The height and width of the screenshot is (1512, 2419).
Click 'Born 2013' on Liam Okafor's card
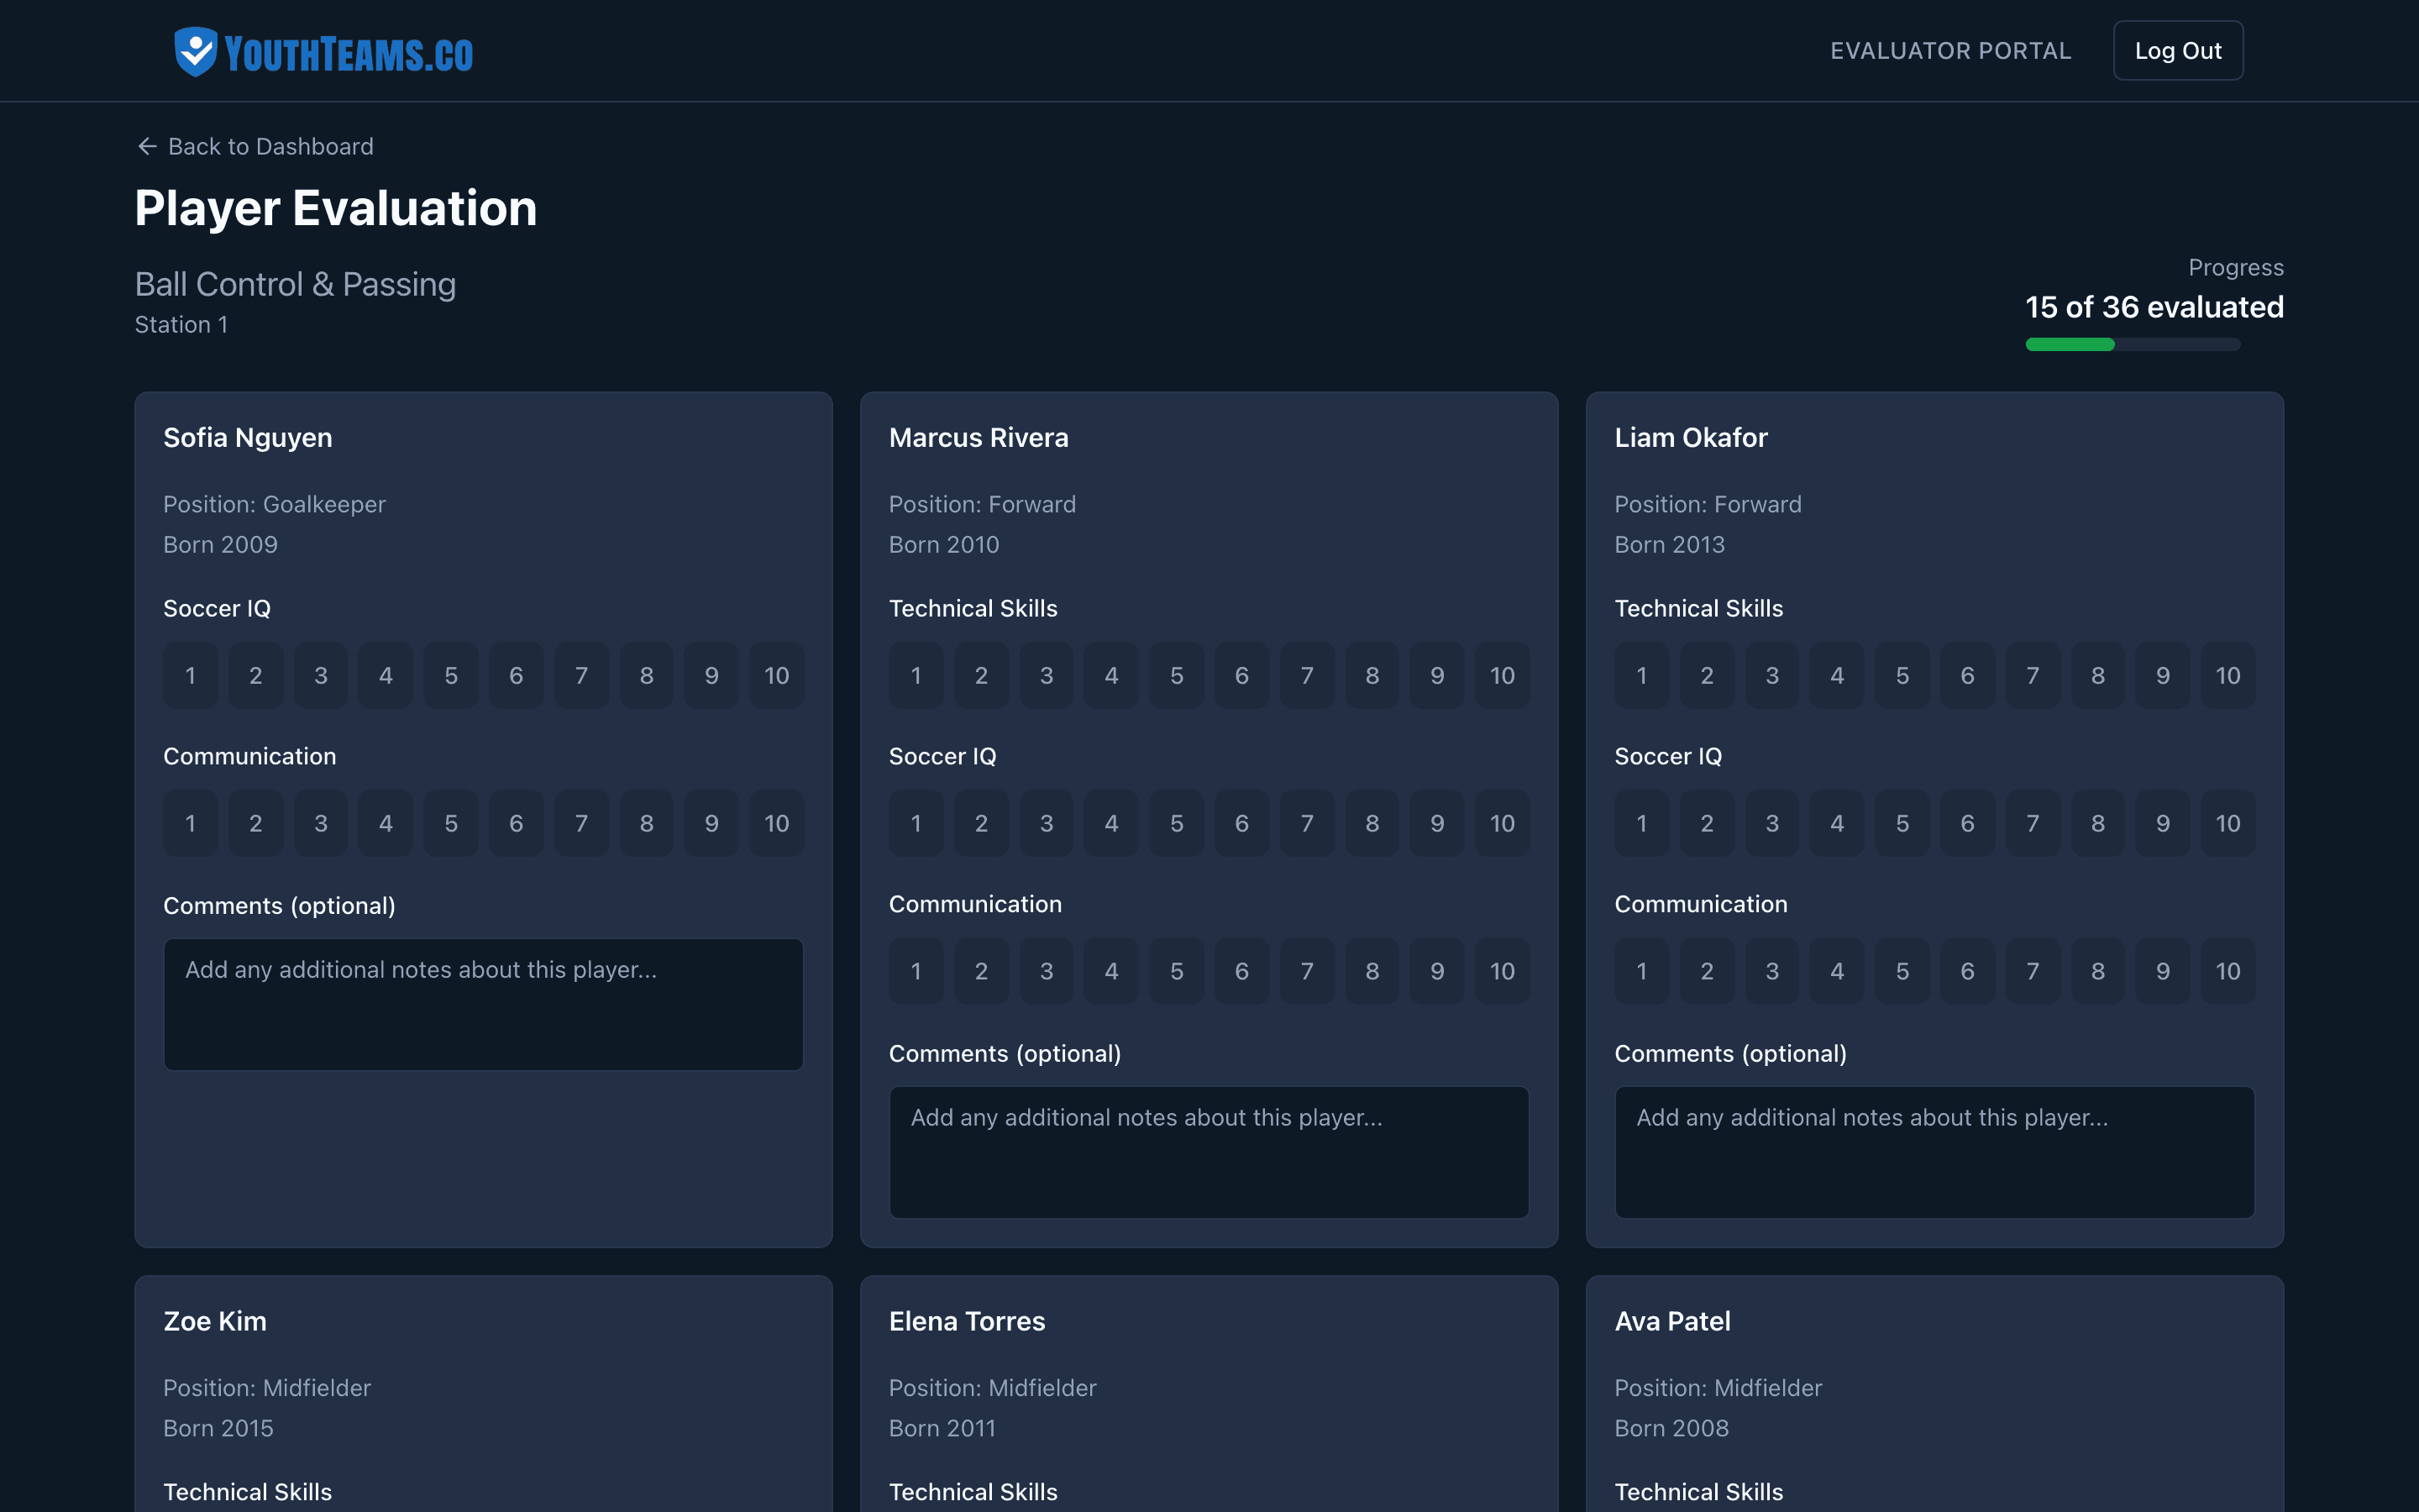(1669, 545)
